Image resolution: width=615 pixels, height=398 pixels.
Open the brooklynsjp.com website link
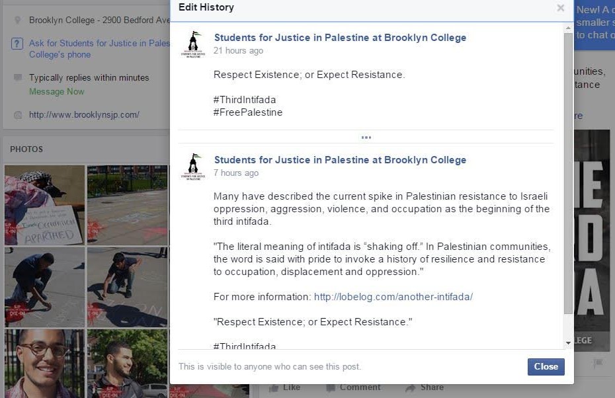coord(84,115)
